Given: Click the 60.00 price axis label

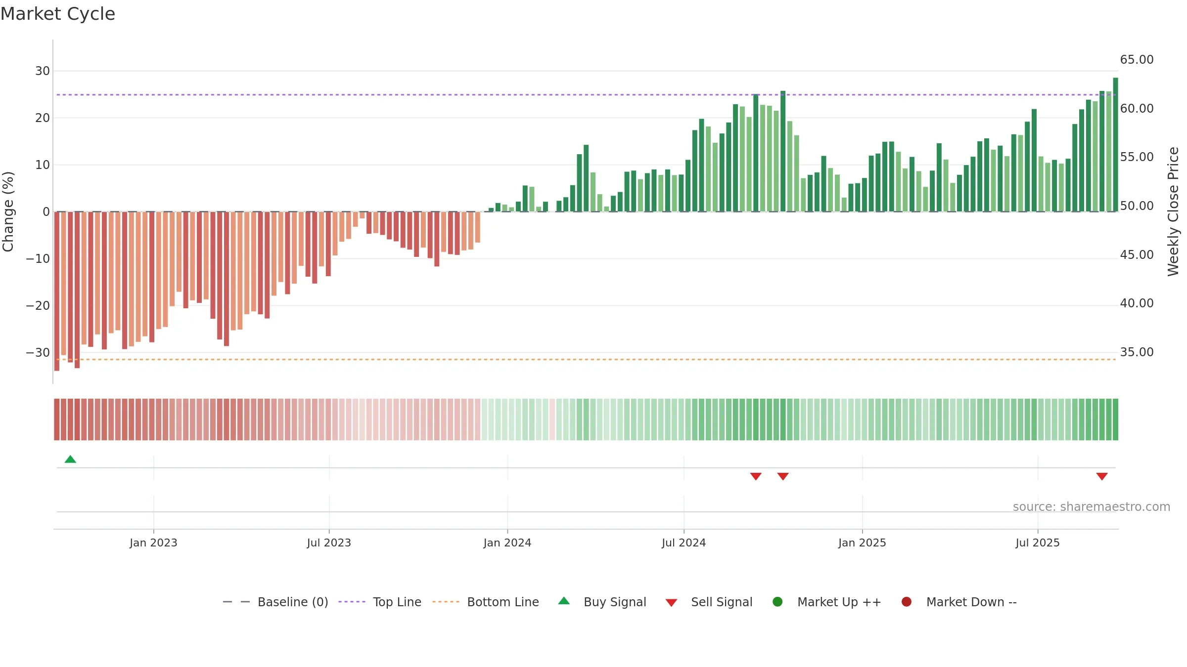Looking at the screenshot, I should click(x=1137, y=108).
